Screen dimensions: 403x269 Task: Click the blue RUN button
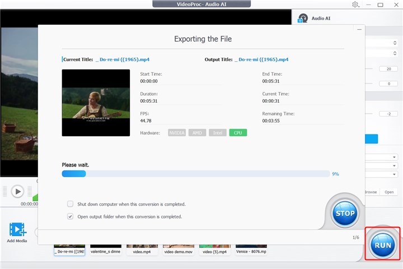click(383, 245)
